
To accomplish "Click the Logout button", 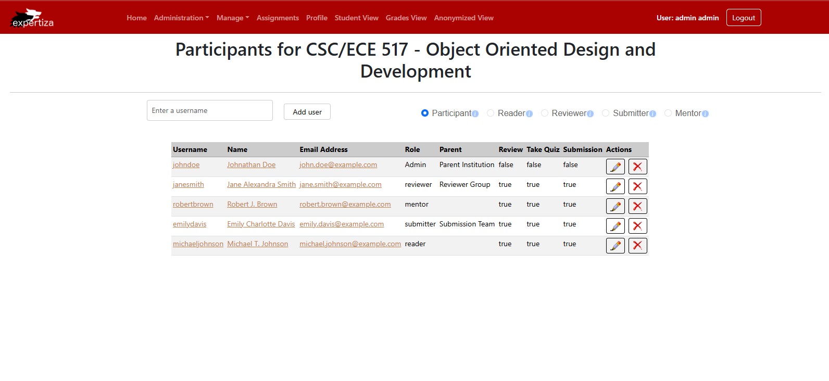I will [743, 18].
